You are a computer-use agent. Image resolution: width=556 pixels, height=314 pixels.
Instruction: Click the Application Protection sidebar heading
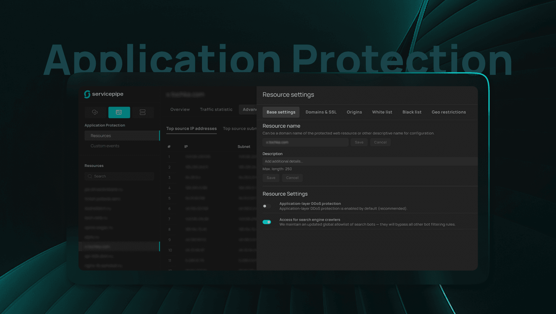click(x=105, y=125)
